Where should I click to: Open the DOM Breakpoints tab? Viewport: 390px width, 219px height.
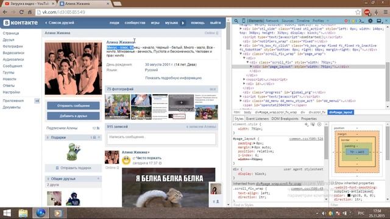pos(285,119)
